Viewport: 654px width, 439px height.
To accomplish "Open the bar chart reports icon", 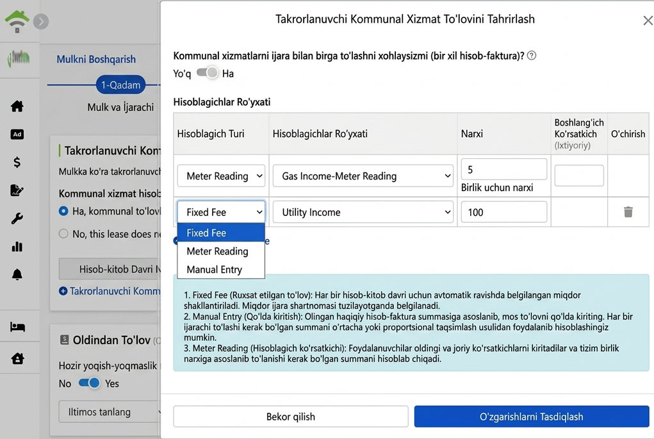I will pyautogui.click(x=17, y=246).
